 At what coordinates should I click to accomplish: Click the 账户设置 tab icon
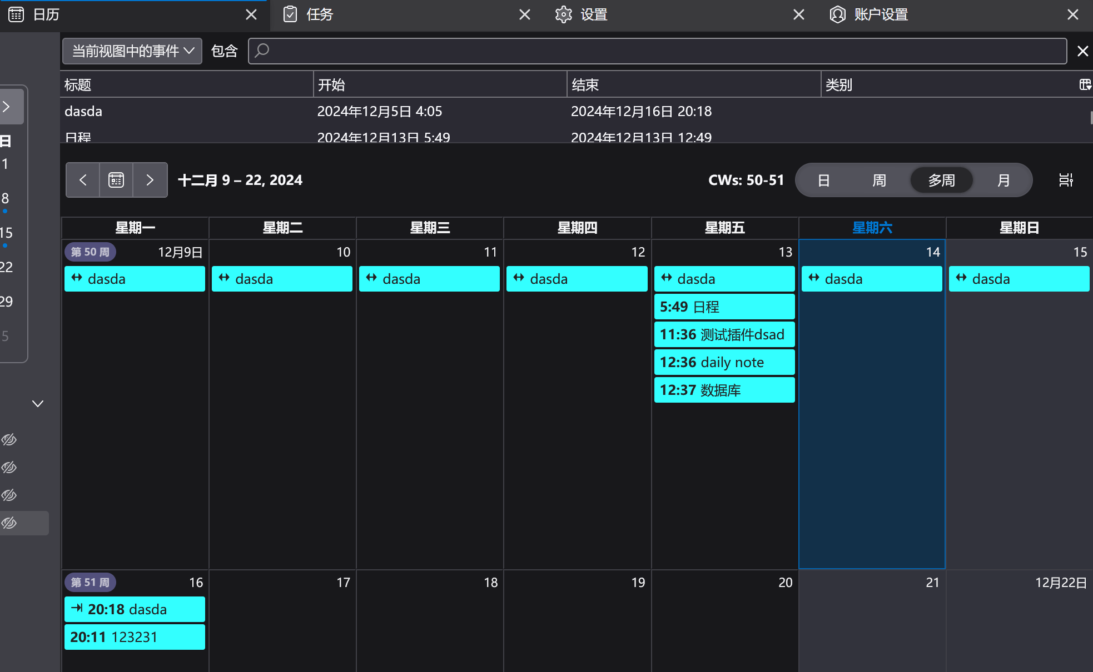point(837,14)
